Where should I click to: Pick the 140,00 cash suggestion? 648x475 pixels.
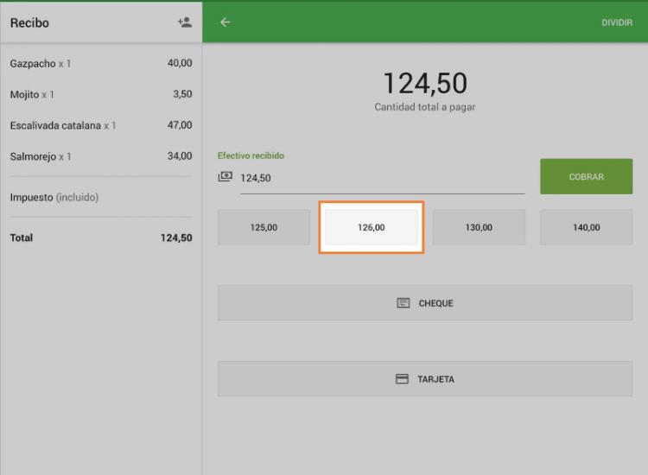586,227
